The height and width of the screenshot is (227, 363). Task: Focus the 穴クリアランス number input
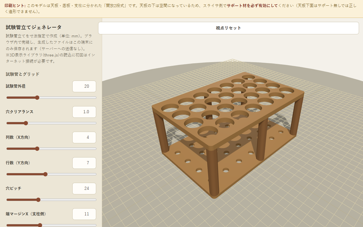pos(84,112)
